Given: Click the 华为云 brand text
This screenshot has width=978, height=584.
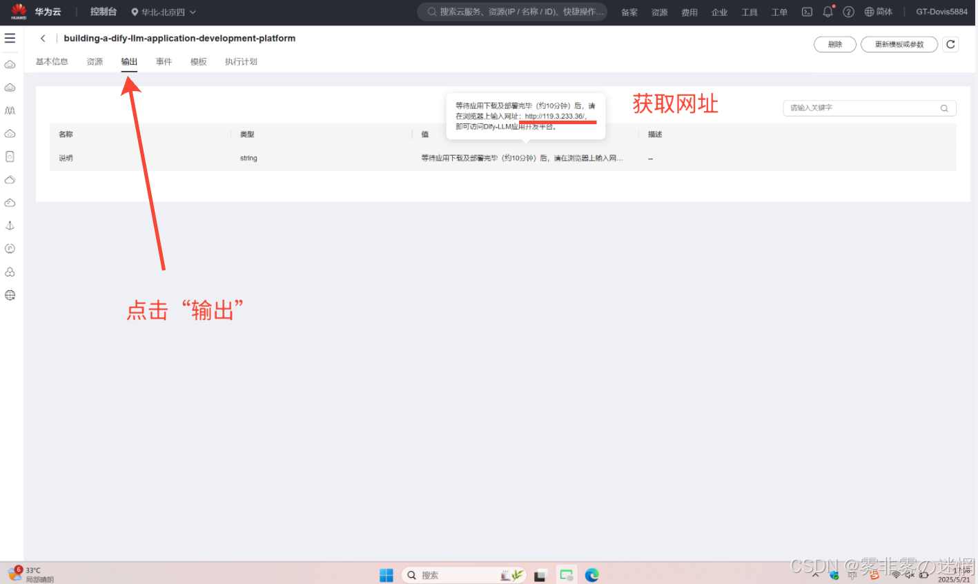Looking at the screenshot, I should [x=48, y=12].
